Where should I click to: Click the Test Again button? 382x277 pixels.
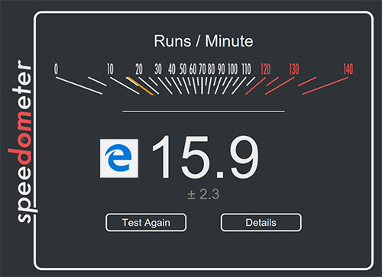pos(146,223)
